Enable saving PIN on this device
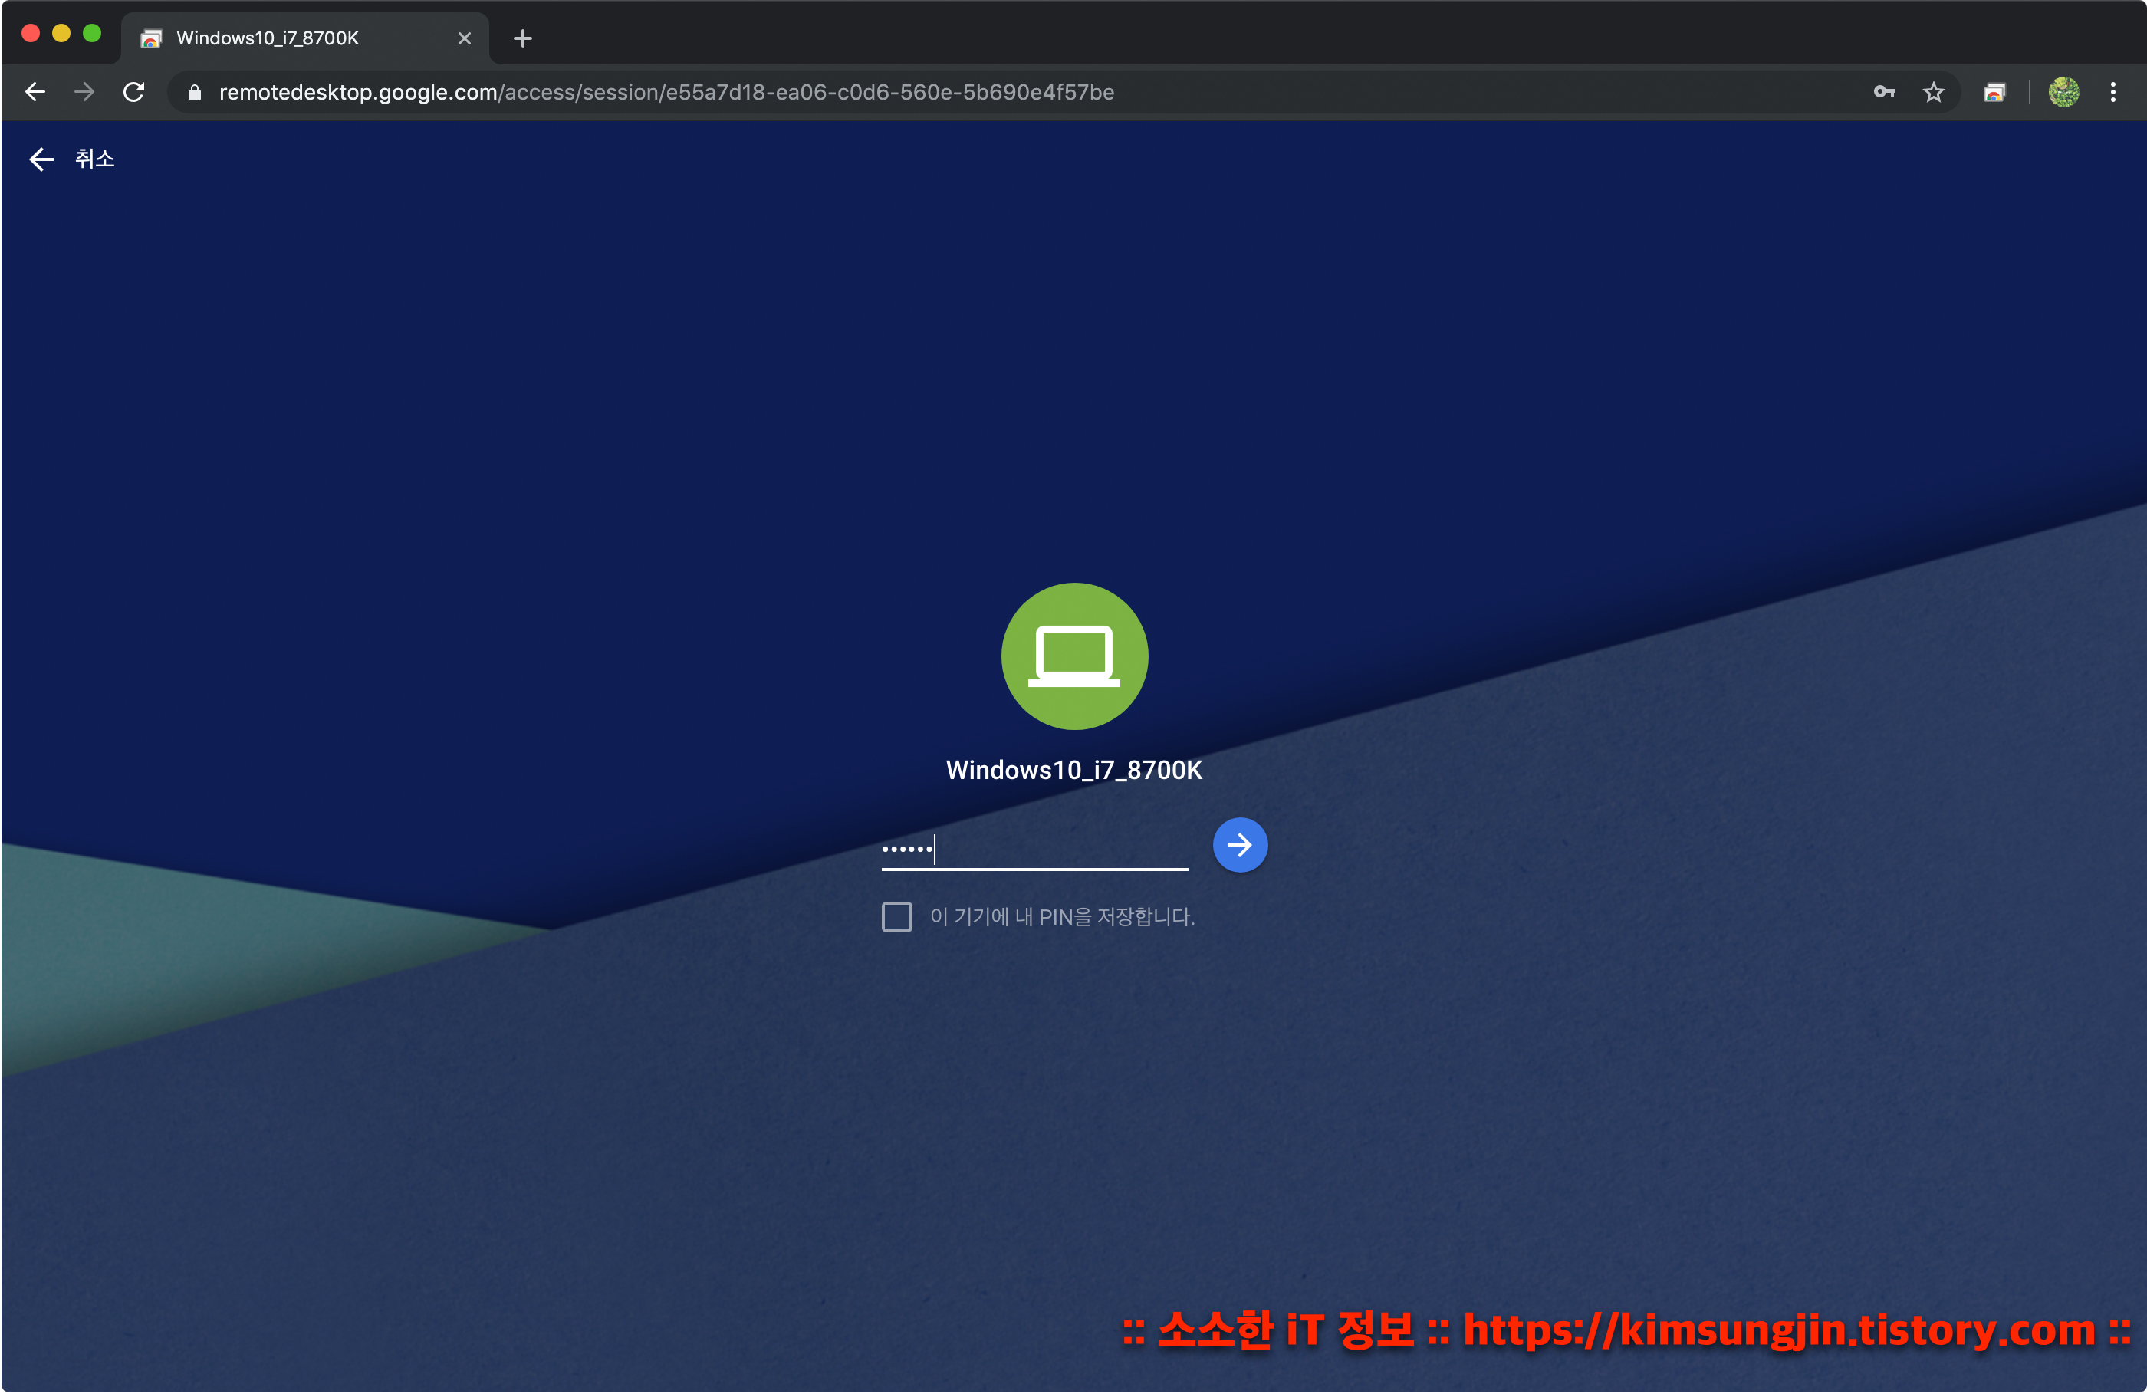2147x1394 pixels. [896, 917]
